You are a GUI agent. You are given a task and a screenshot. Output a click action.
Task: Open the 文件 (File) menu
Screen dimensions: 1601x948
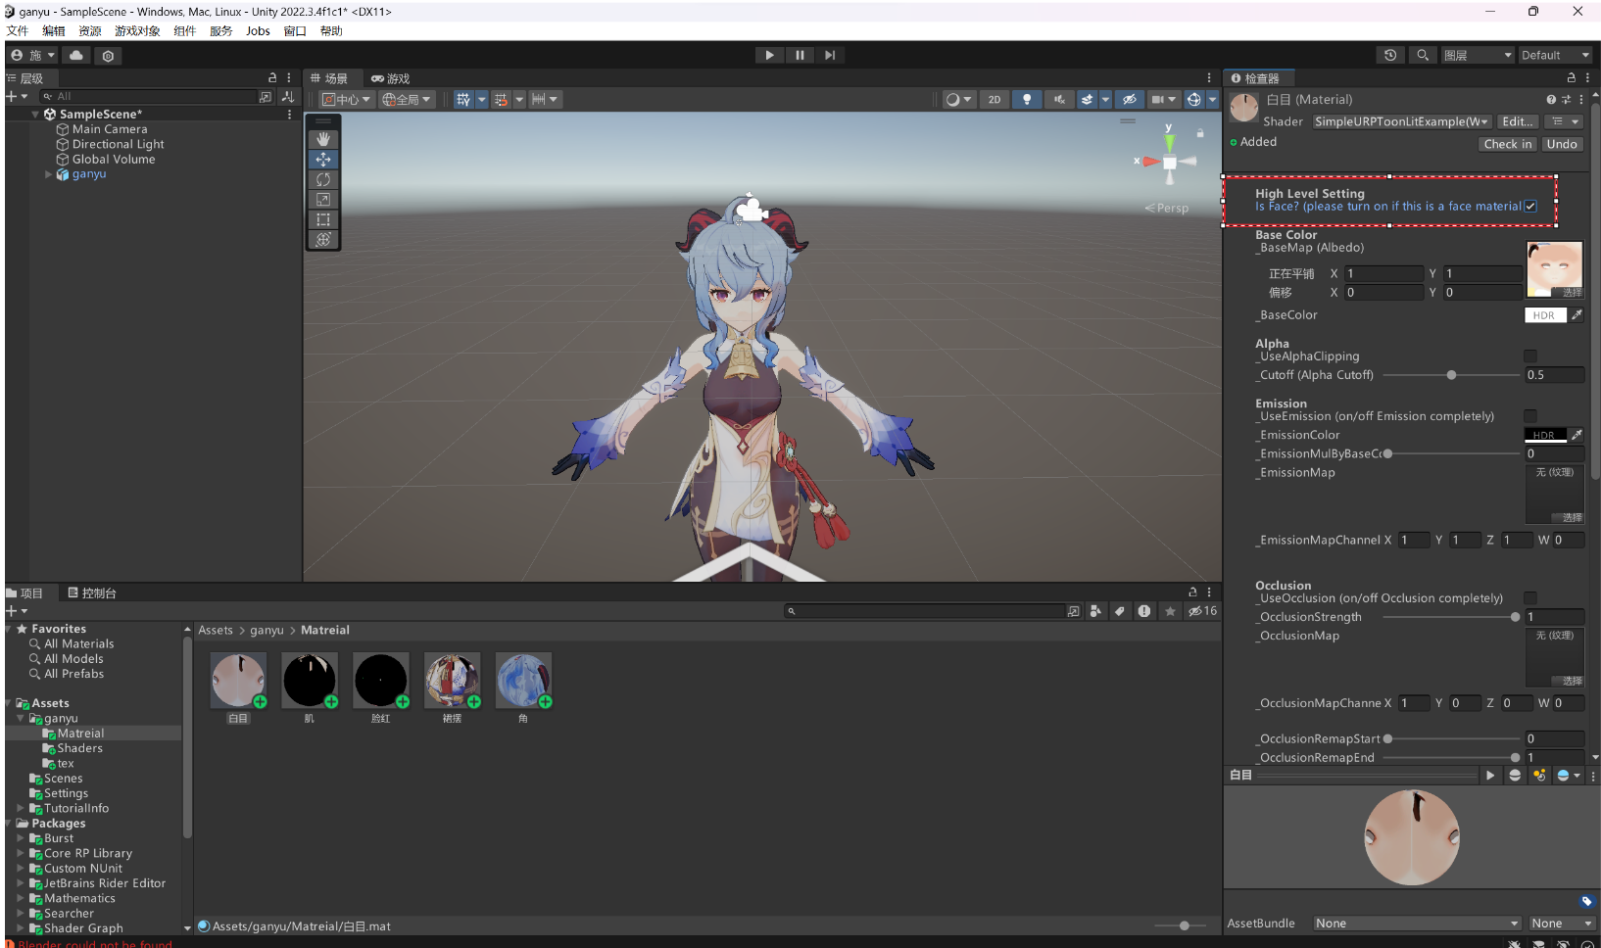(x=18, y=31)
